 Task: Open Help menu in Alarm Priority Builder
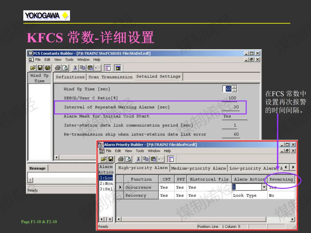167,151
